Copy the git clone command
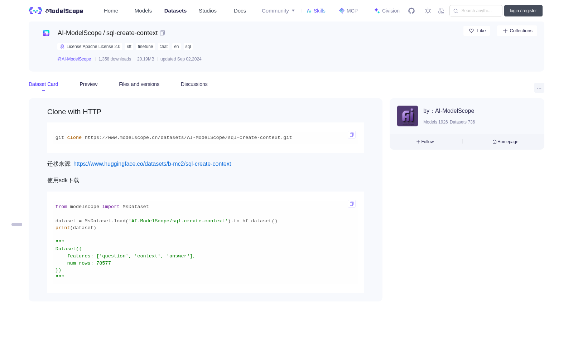Screen dimensions: 573x358 click(352, 135)
